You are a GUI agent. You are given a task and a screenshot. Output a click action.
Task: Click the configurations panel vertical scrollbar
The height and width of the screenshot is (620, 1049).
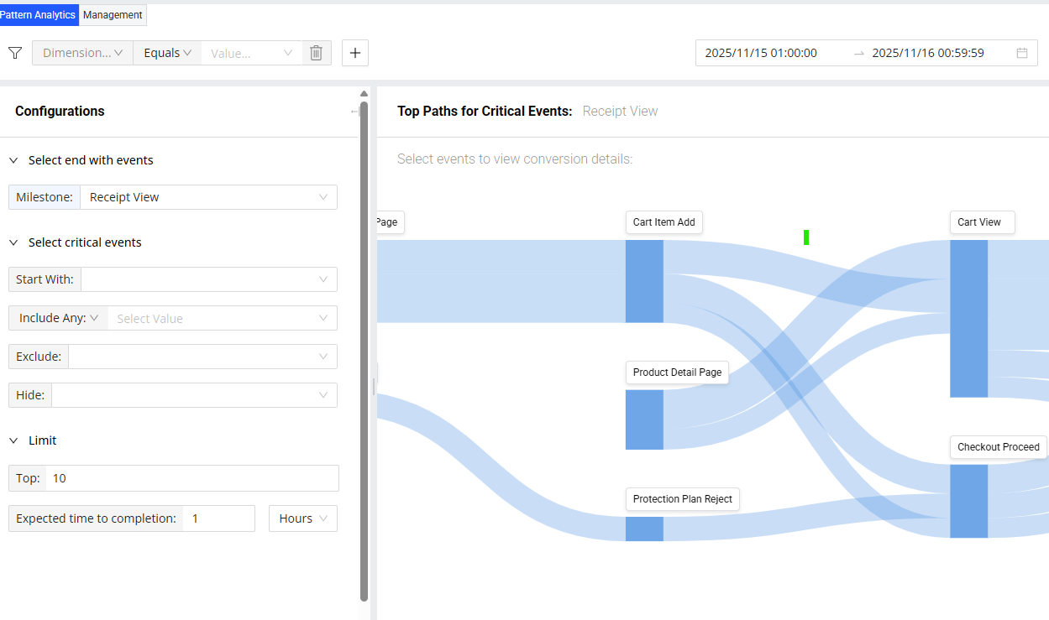(x=364, y=351)
